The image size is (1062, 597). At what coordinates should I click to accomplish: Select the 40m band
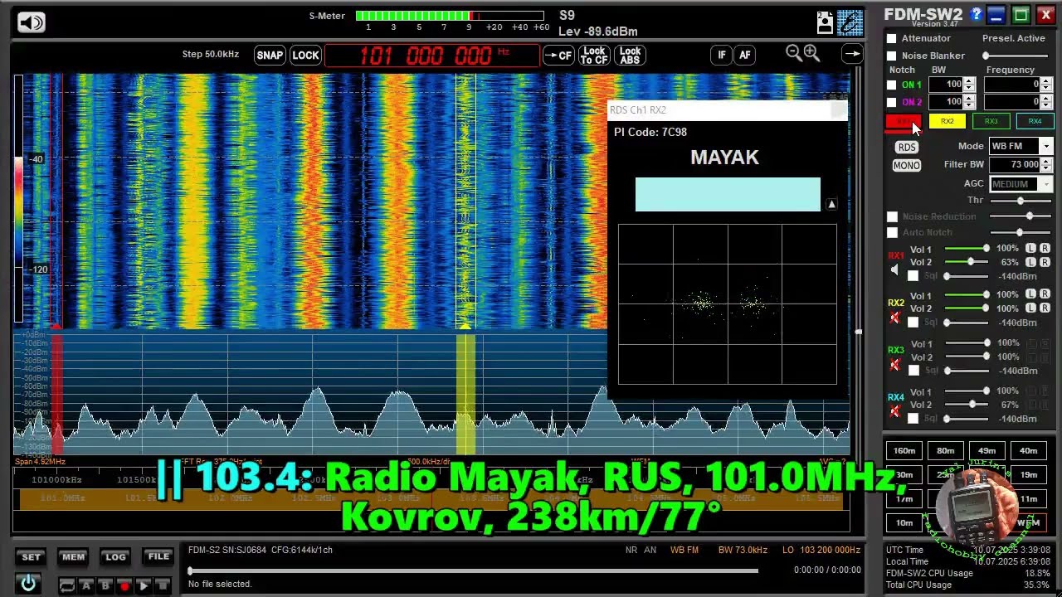(1029, 451)
